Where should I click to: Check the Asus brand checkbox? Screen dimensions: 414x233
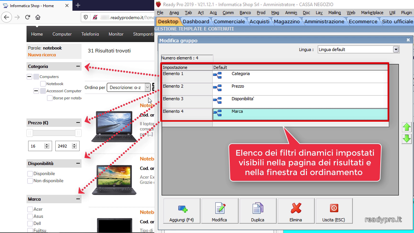coord(30,216)
